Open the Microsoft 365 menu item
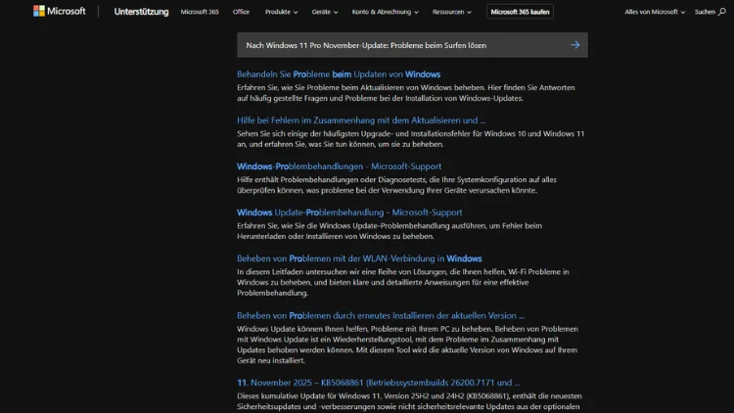This screenshot has width=734, height=413. [x=200, y=12]
